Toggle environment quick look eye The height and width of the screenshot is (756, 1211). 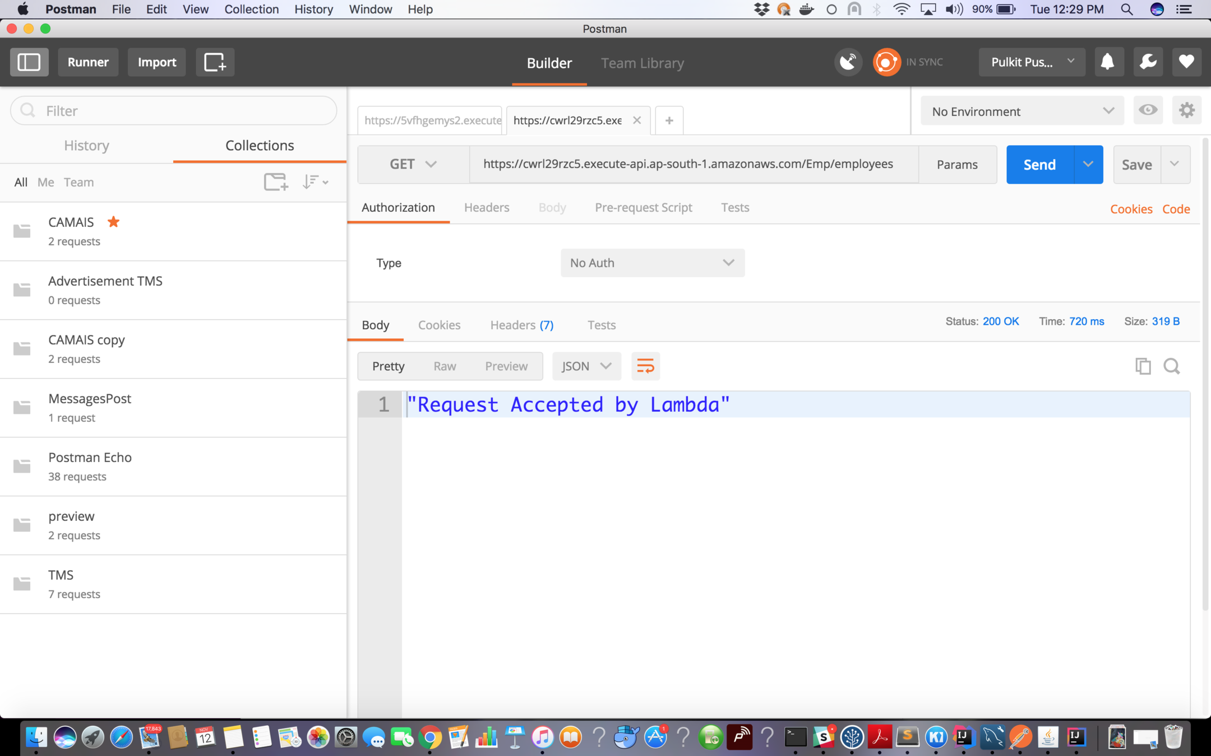pos(1148,110)
